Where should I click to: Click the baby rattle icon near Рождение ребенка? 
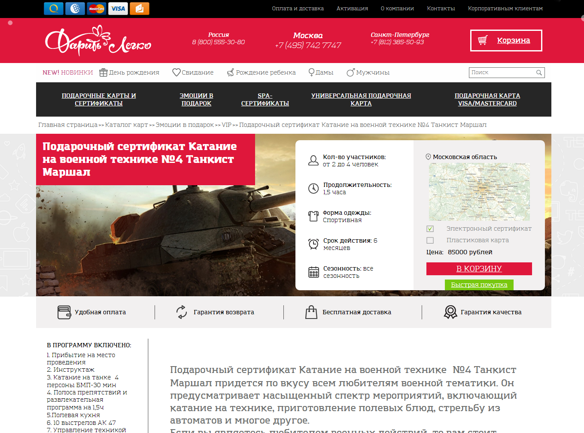click(231, 72)
